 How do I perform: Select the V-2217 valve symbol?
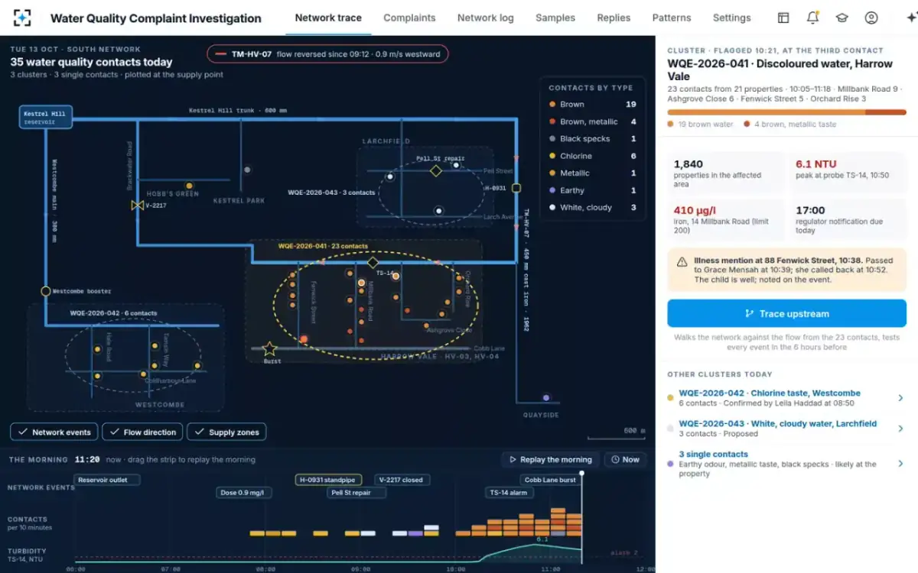coord(138,206)
